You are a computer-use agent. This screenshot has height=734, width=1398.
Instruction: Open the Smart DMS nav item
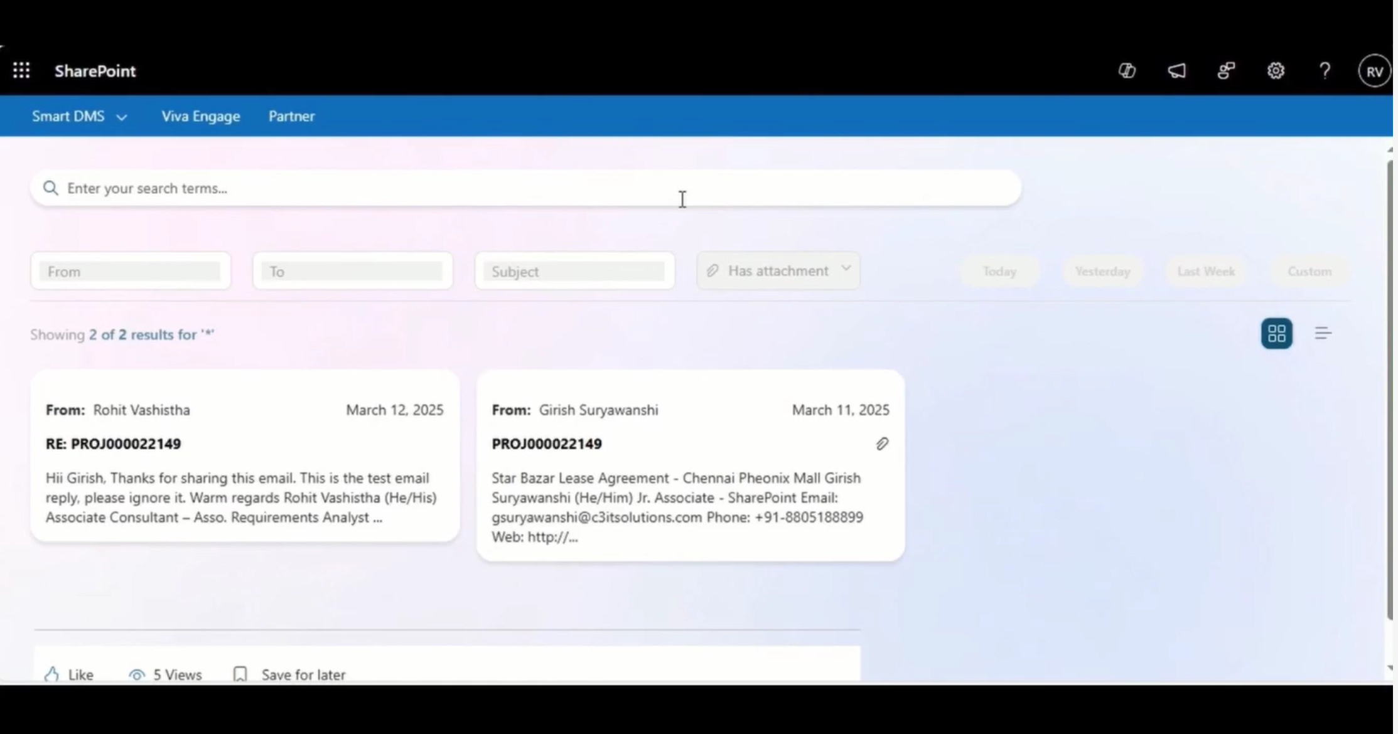coord(68,116)
